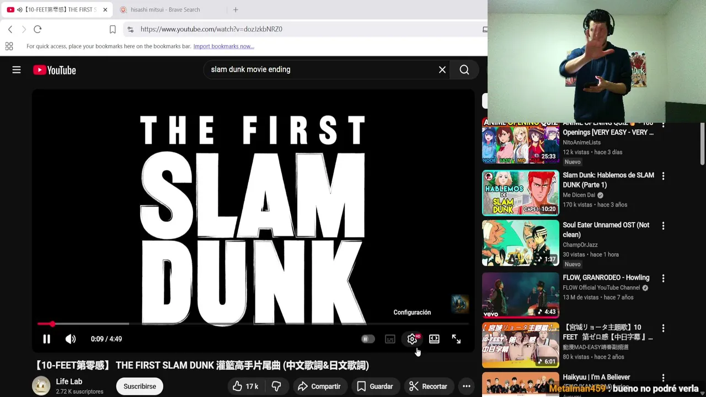Screen dimensions: 706x397
Task: Subscribe to Life Lab with Suscribirse
Action: (140, 387)
